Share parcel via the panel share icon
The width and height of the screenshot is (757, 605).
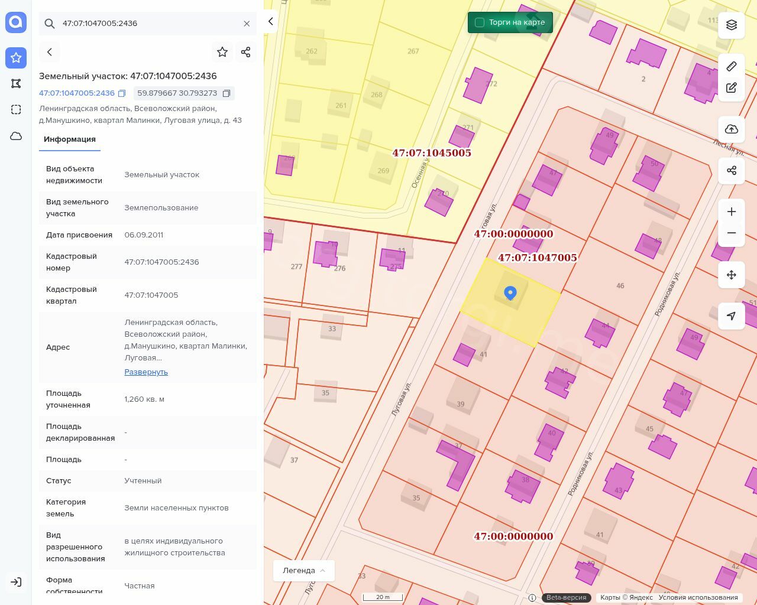[246, 52]
